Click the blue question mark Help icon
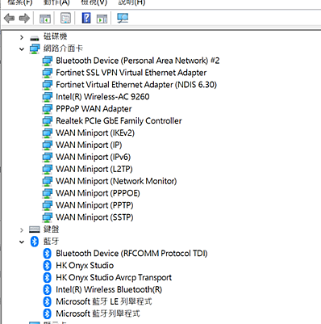Screen dimensions: 321x324 coord(86,18)
